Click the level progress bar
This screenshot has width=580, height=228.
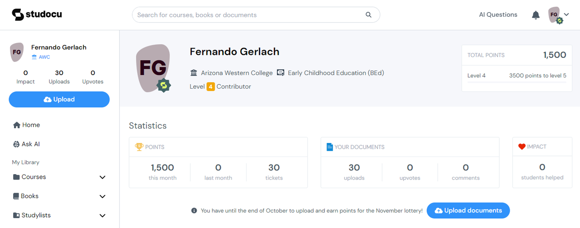(x=517, y=82)
